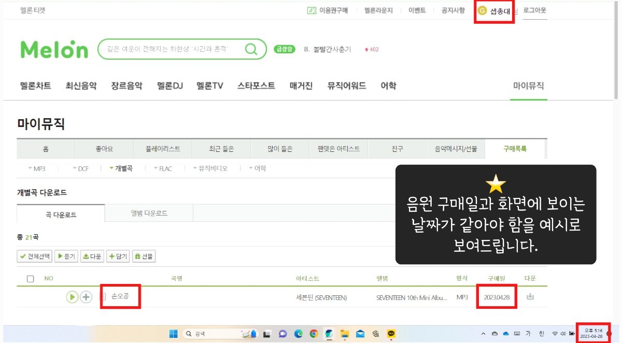The height and width of the screenshot is (343, 622).
Task: Open 멜론DJ in main menu
Action: [x=170, y=86]
